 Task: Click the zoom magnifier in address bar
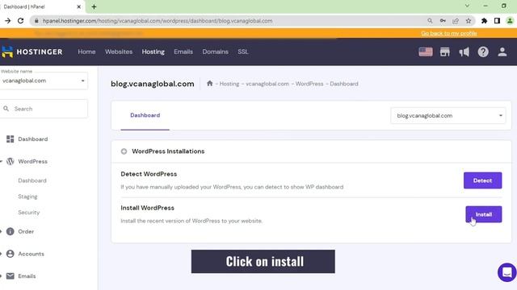[430, 21]
